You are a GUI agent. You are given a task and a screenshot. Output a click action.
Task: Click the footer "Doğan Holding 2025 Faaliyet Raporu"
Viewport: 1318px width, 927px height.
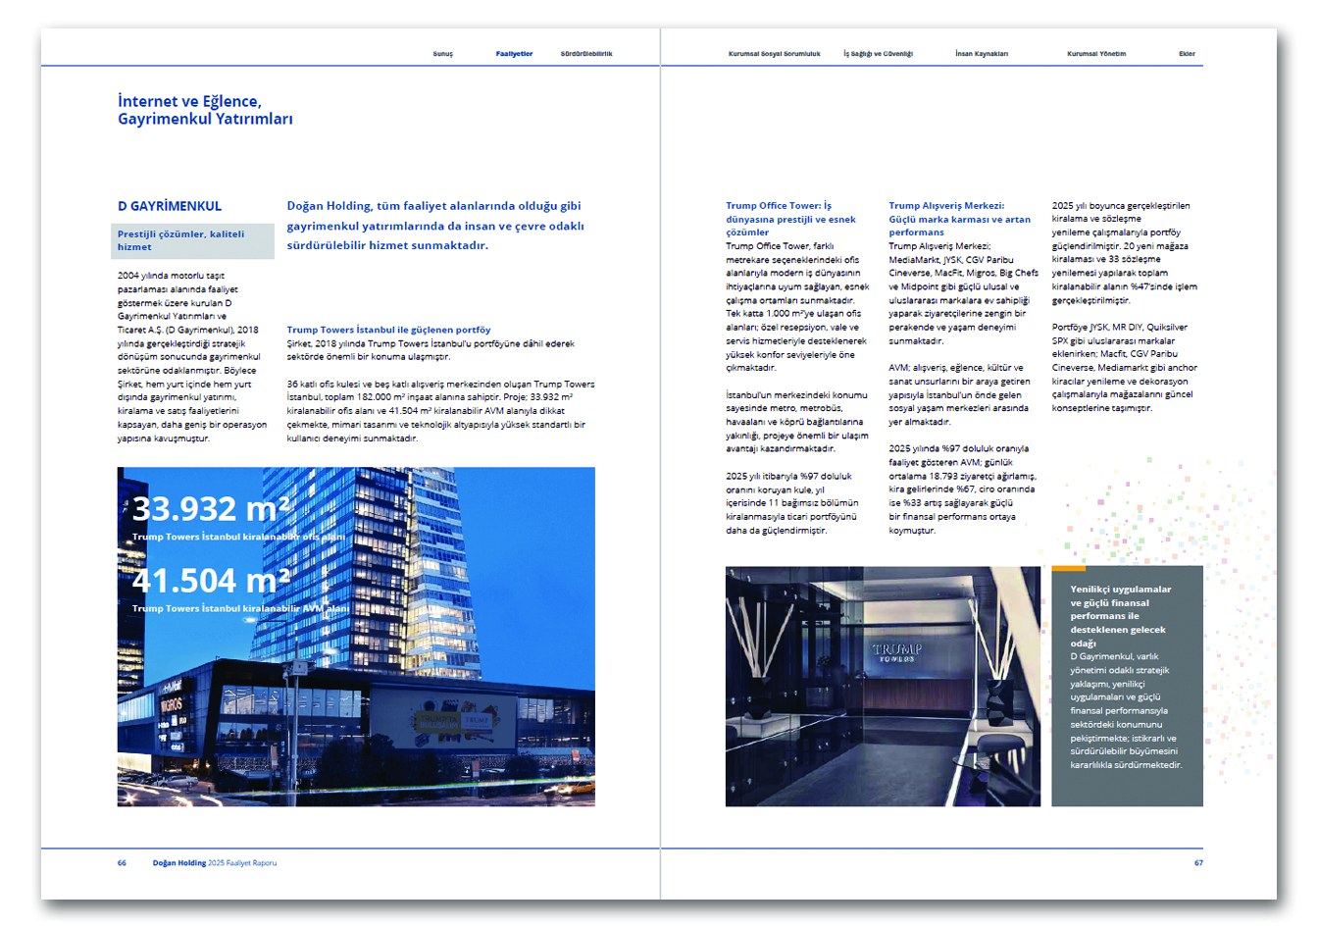[x=215, y=863]
